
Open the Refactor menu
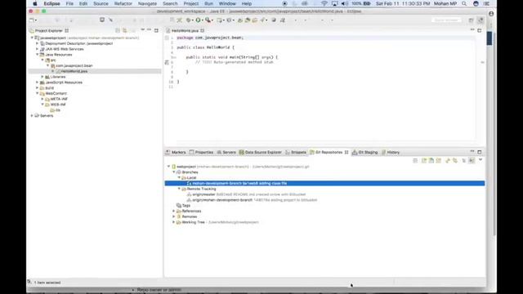pyautogui.click(x=123, y=3)
